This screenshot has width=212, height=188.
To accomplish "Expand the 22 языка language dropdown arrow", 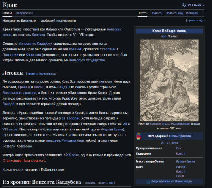I will tap(203, 5).
